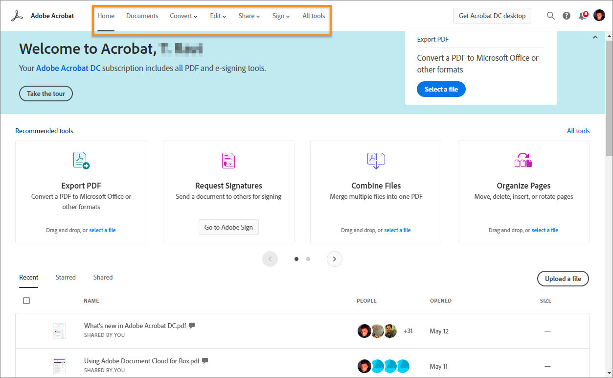The height and width of the screenshot is (378, 613).
Task: Click the PEOPLE column header
Action: coord(366,301)
